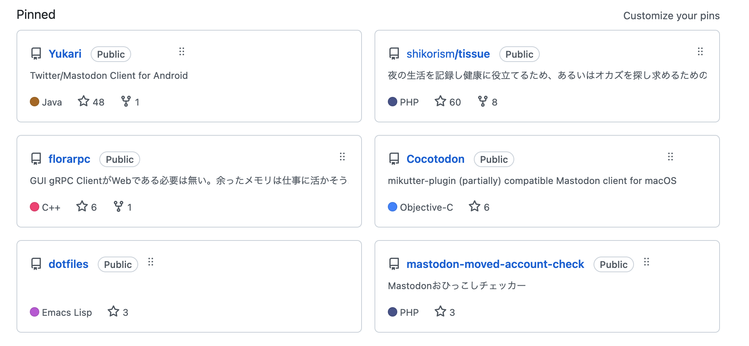
Task: Click the drag handle on shikorism/tissue card
Action: [x=700, y=51]
